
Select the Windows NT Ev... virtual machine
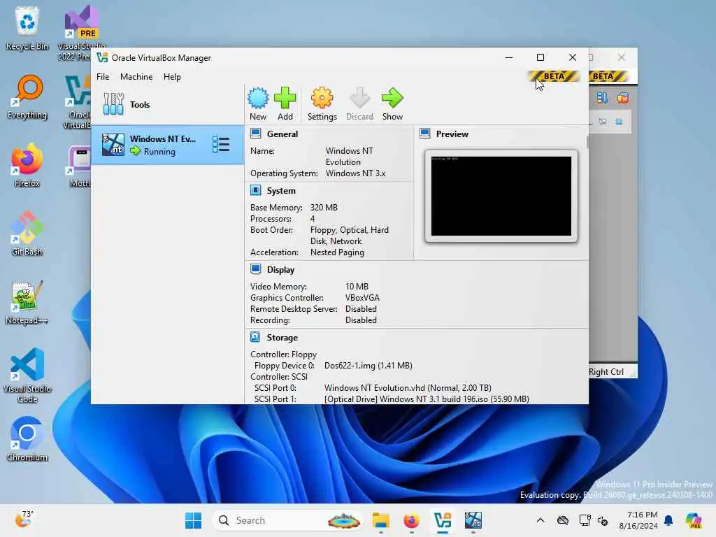pos(168,145)
